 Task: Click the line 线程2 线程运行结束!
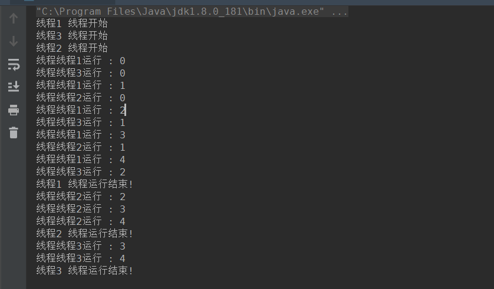[84, 233]
